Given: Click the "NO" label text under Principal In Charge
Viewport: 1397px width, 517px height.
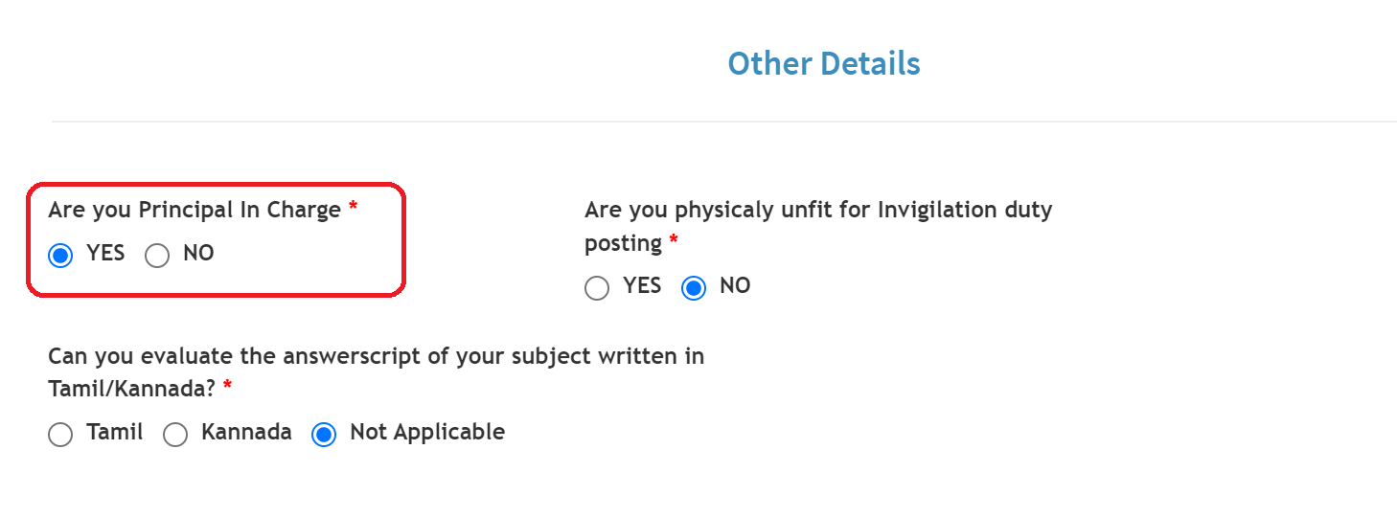Looking at the screenshot, I should pos(198,253).
